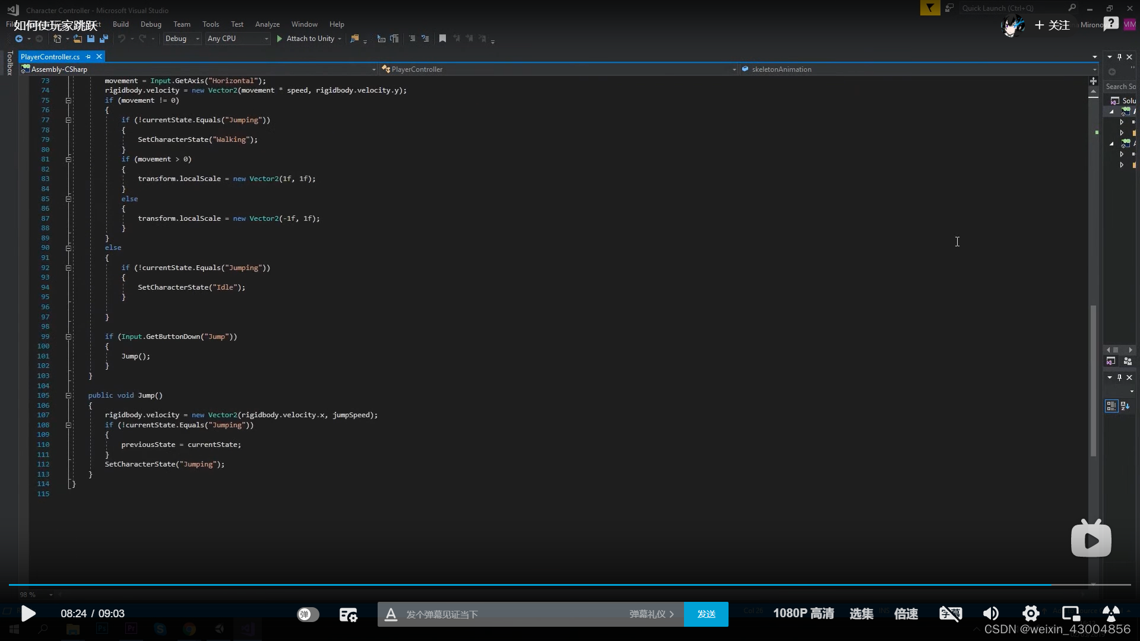Click in the Solution Explorer search box

1120,87
